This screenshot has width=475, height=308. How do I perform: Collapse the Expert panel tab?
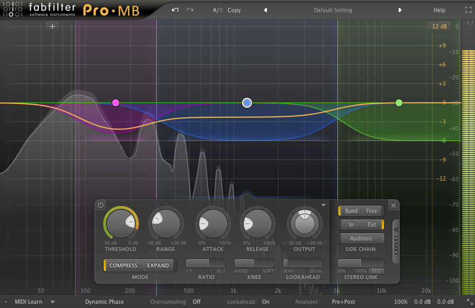click(x=396, y=241)
